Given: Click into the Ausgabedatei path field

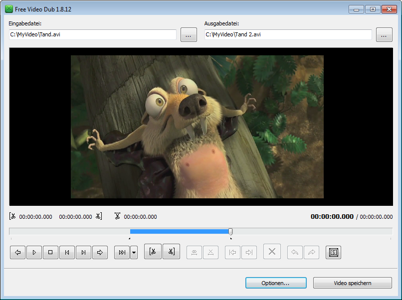Looking at the screenshot, I should (x=288, y=35).
